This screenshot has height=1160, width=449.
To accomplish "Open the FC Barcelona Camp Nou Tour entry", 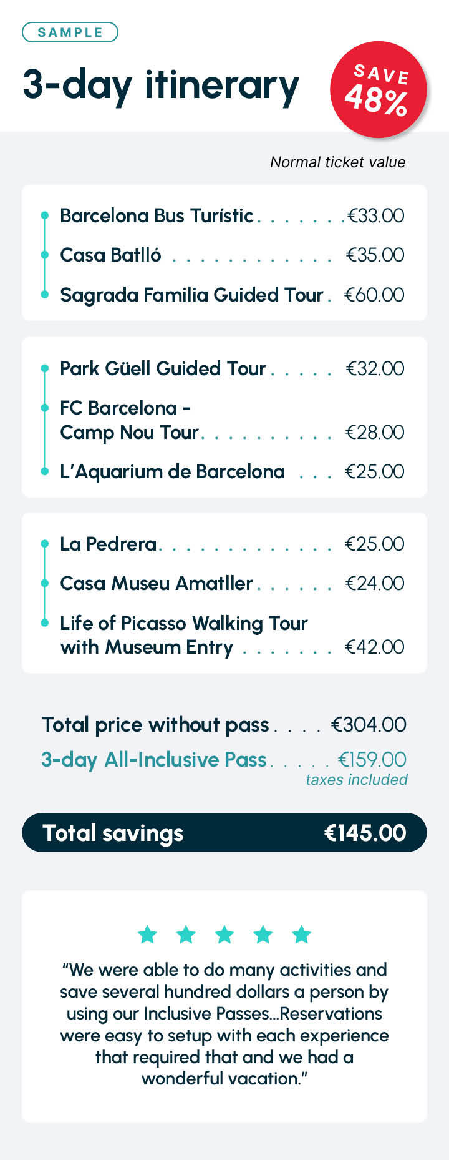I will [129, 420].
